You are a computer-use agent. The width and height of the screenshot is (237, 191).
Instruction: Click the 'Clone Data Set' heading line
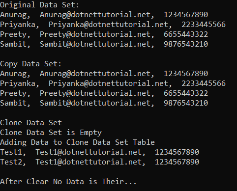tap(31, 123)
